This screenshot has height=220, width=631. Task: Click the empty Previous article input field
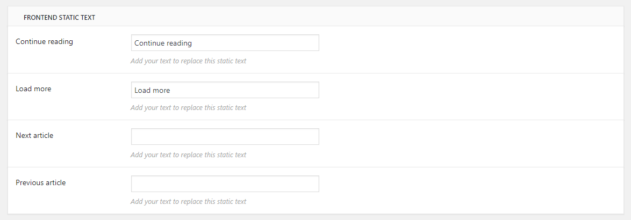[x=225, y=184]
